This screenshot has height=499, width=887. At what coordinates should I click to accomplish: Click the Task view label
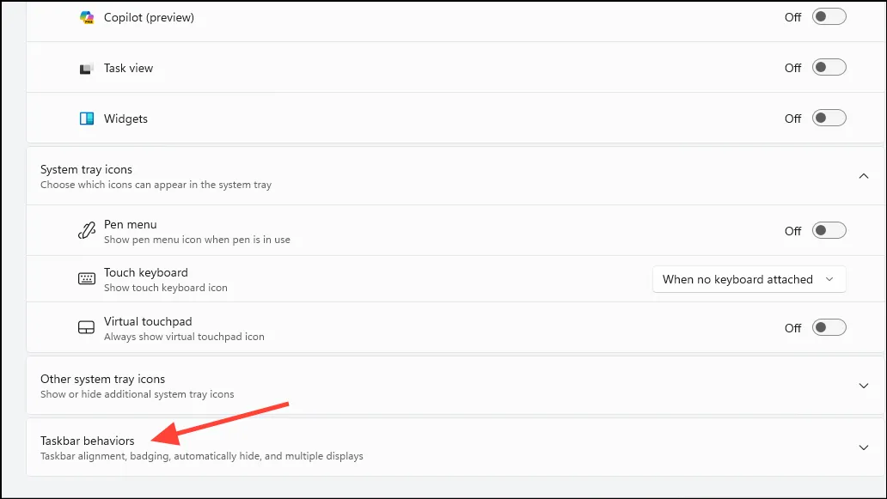pyautogui.click(x=128, y=69)
